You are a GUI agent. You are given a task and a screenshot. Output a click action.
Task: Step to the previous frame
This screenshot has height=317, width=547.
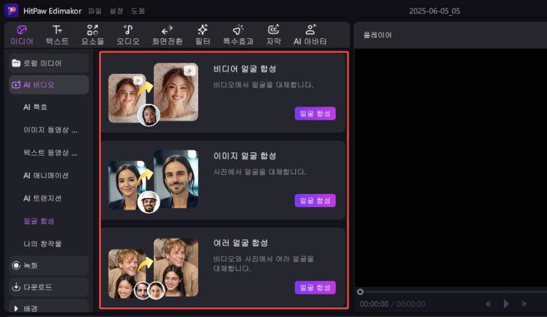click(x=488, y=303)
